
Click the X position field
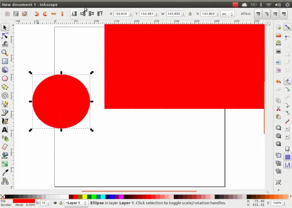[x=122, y=14]
